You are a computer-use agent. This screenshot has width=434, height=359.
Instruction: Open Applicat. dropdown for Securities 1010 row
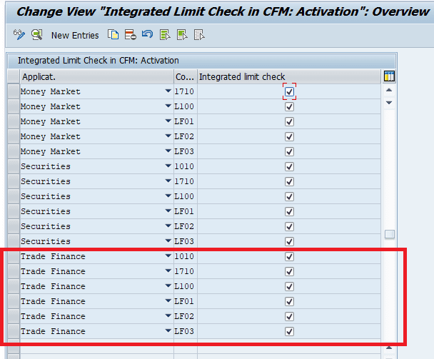point(168,166)
